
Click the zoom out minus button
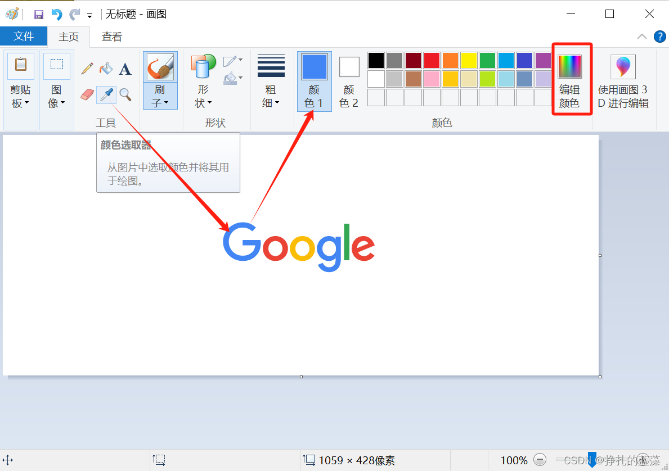[540, 460]
